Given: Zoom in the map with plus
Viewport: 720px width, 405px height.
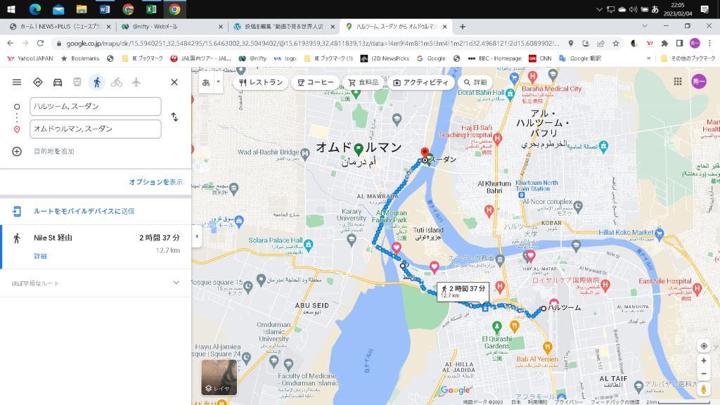Looking at the screenshot, I should point(703,361).
